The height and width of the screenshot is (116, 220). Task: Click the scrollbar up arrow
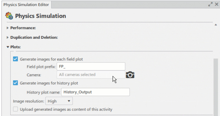[216, 25]
